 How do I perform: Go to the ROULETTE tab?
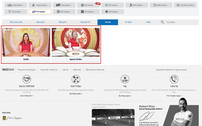pos(85,22)
